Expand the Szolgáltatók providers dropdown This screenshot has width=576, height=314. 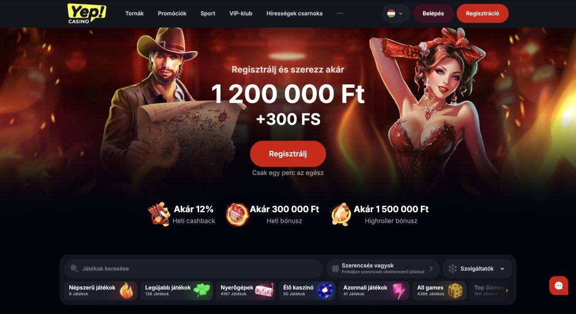[477, 269]
